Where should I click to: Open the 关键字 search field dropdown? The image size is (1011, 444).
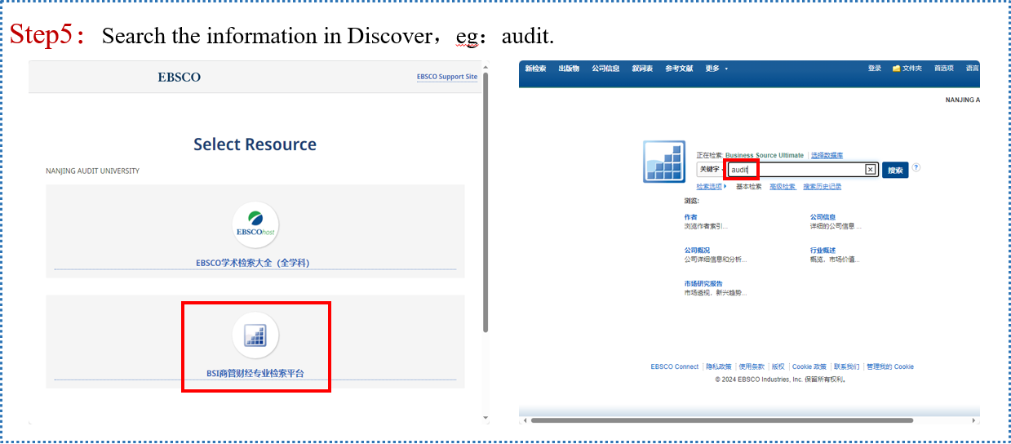pyautogui.click(x=711, y=170)
